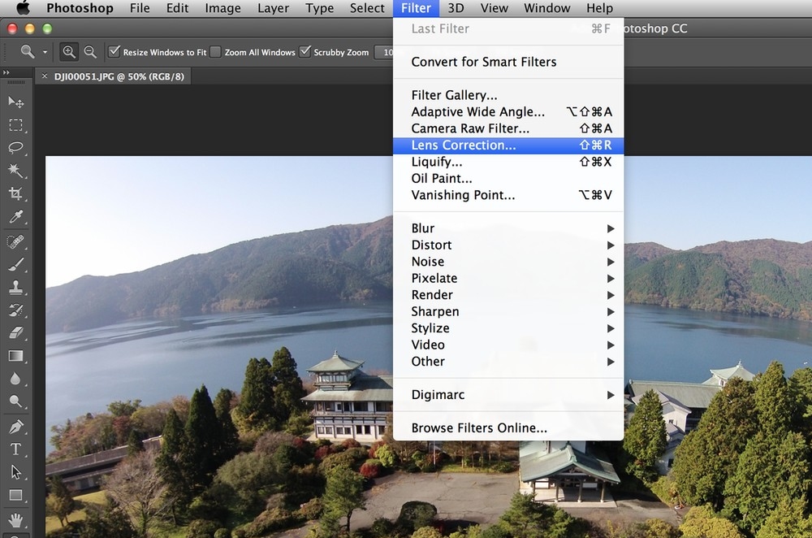Screen dimensions: 812x538
Task: Select the Spot Healing Brush tool
Action: click(16, 241)
